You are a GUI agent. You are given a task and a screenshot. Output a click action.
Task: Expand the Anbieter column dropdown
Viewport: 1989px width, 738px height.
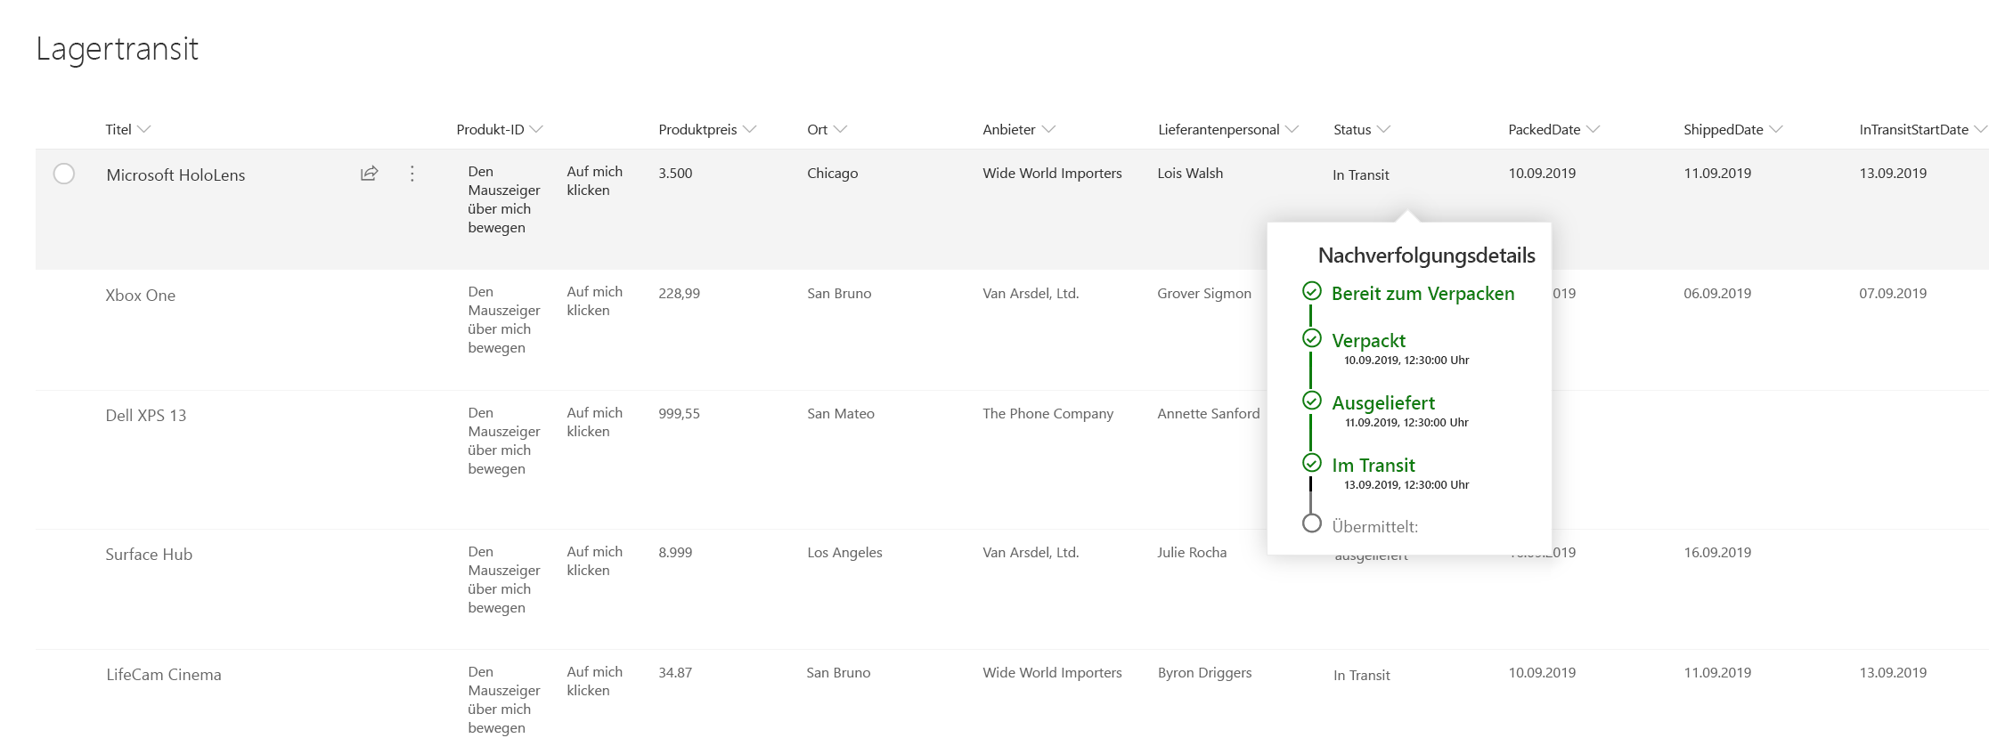(1048, 130)
